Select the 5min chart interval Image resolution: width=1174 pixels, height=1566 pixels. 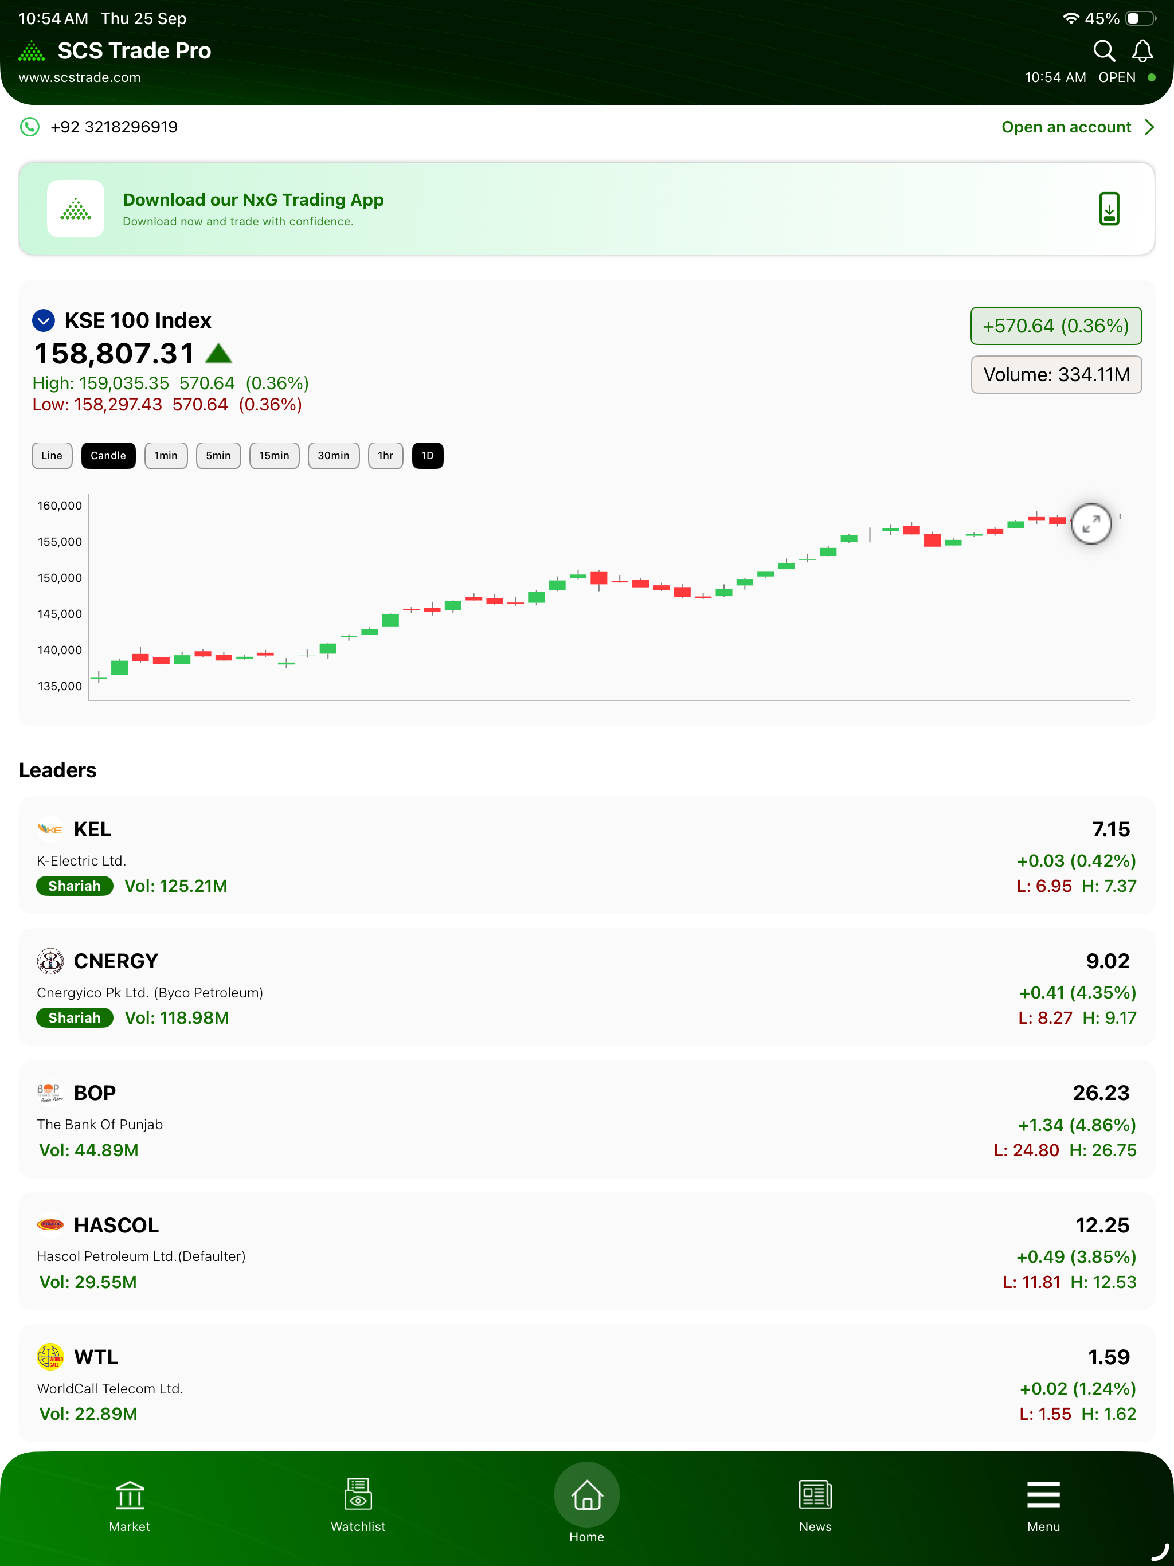218,455
